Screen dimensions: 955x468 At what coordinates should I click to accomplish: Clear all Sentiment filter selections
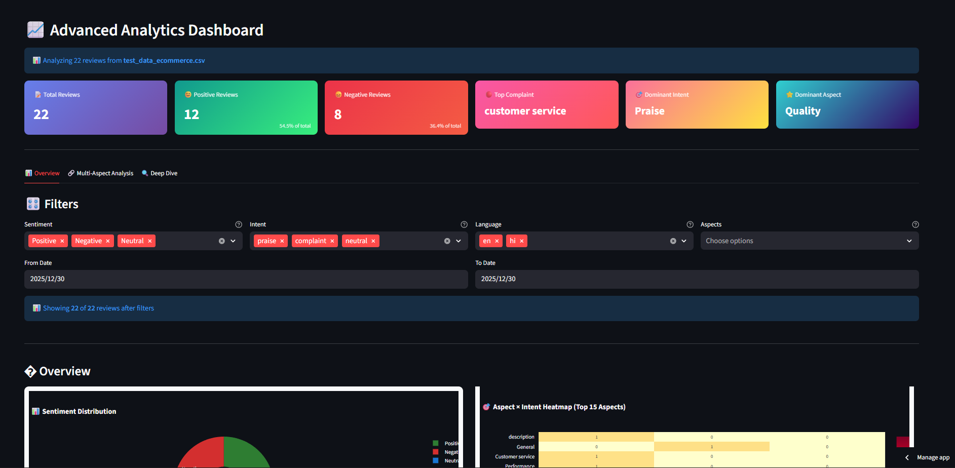tap(221, 241)
